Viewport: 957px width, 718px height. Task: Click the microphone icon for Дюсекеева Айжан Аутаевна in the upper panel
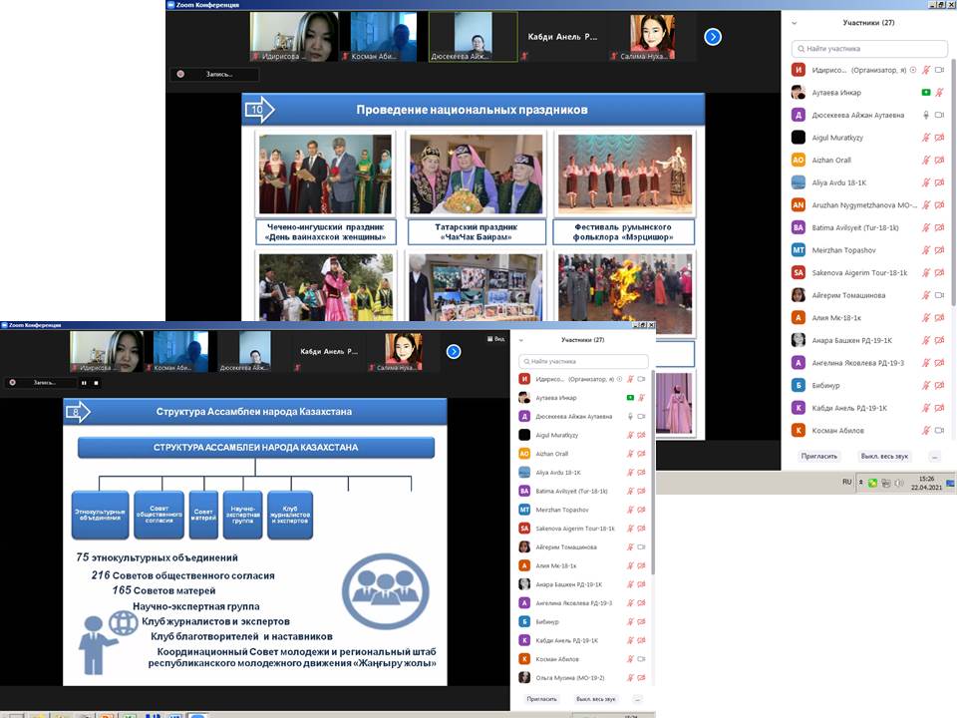(x=926, y=115)
